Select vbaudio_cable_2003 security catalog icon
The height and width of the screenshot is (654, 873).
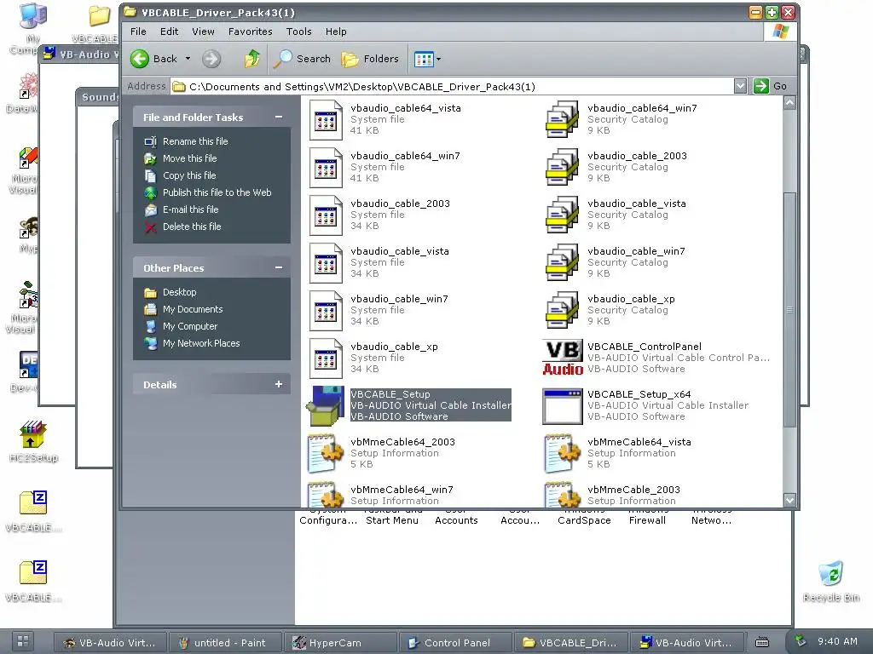[x=563, y=168]
